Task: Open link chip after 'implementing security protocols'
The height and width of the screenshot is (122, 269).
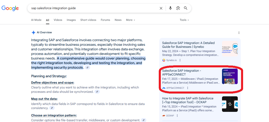Action: pyautogui.click(x=87, y=68)
